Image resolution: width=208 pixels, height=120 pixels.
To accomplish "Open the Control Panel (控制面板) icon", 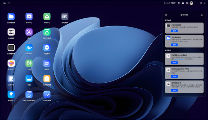I will click(11, 32).
